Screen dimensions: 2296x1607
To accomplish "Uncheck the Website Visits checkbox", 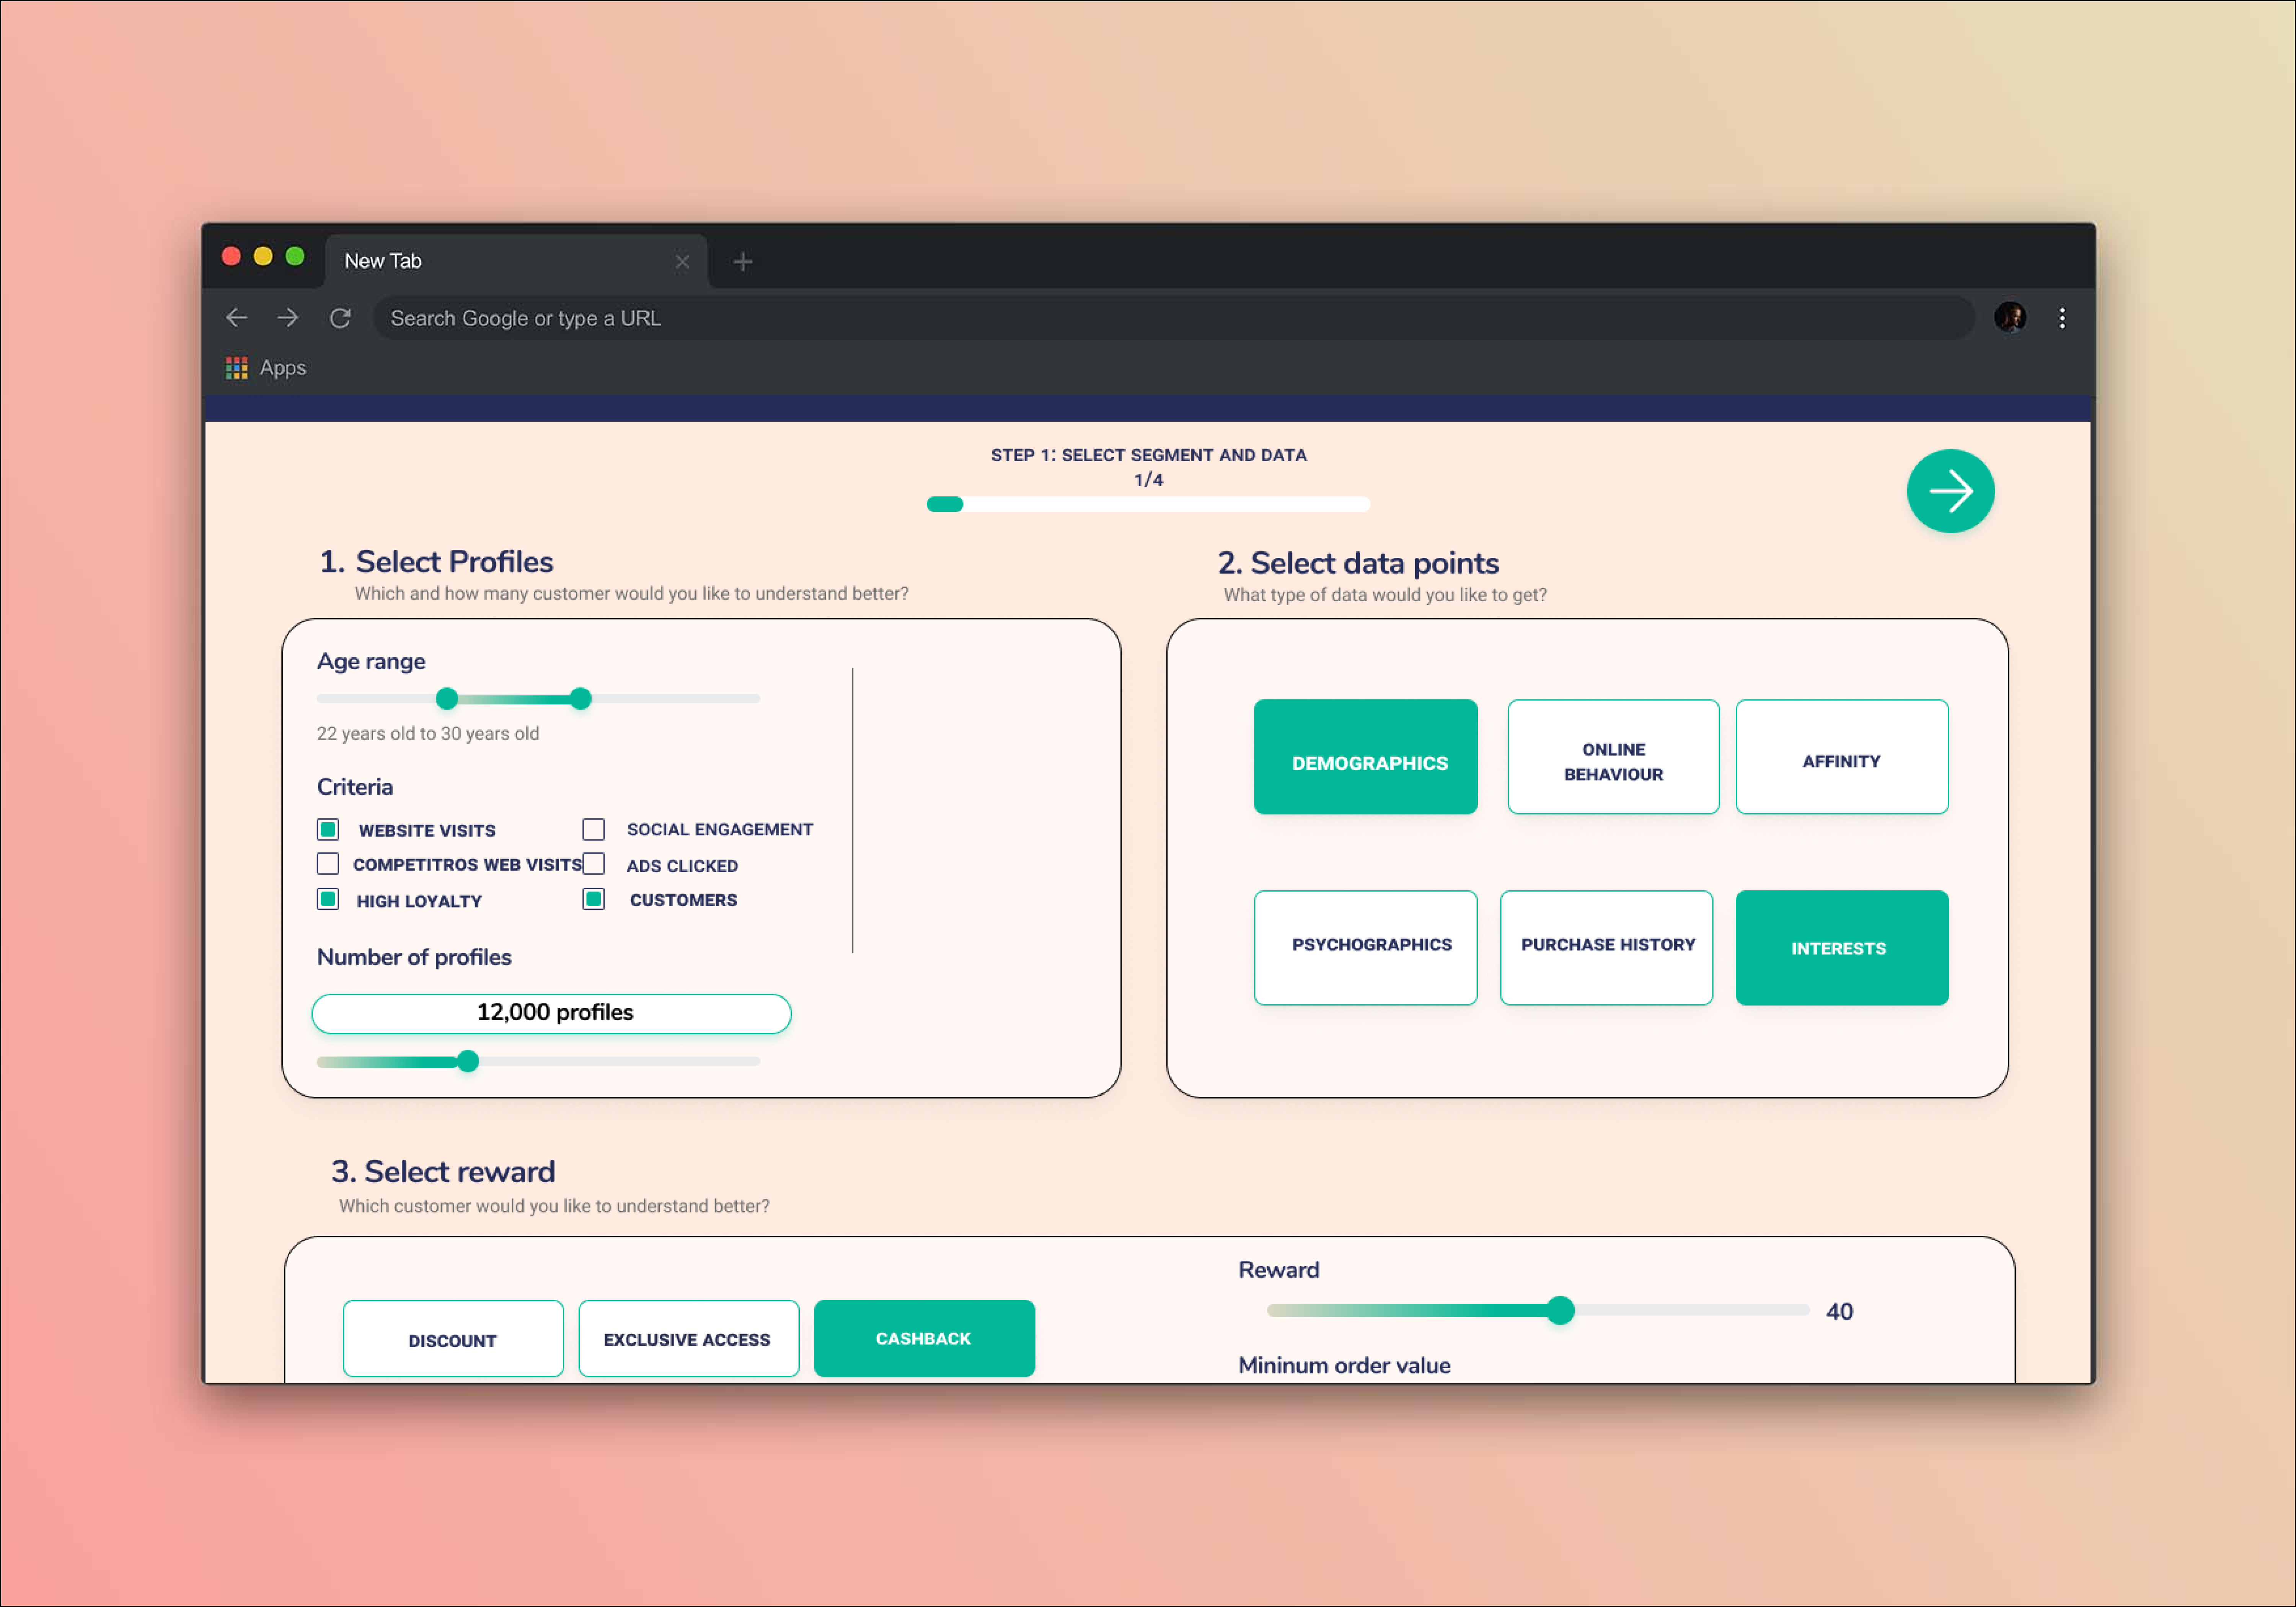I will [328, 829].
